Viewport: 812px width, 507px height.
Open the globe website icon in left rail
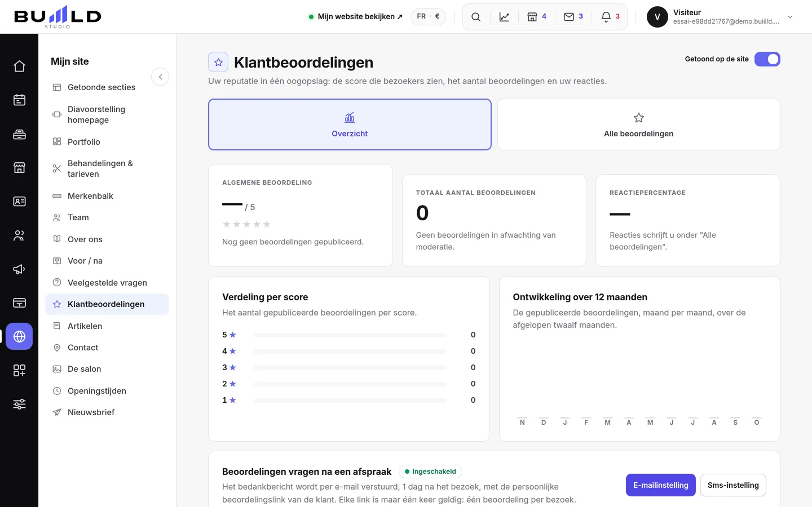click(x=19, y=337)
